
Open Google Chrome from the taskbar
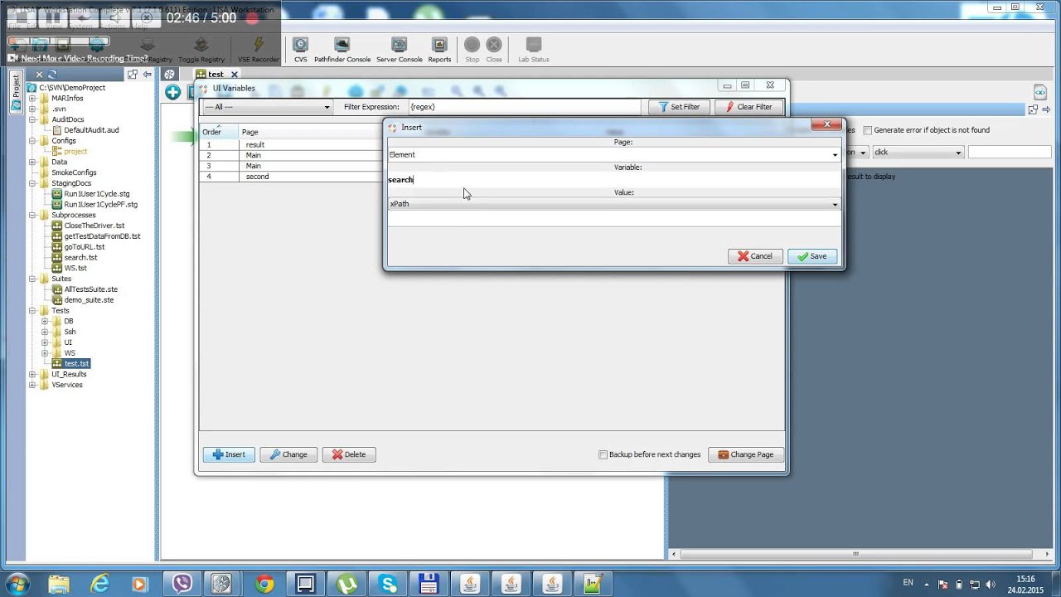(264, 584)
